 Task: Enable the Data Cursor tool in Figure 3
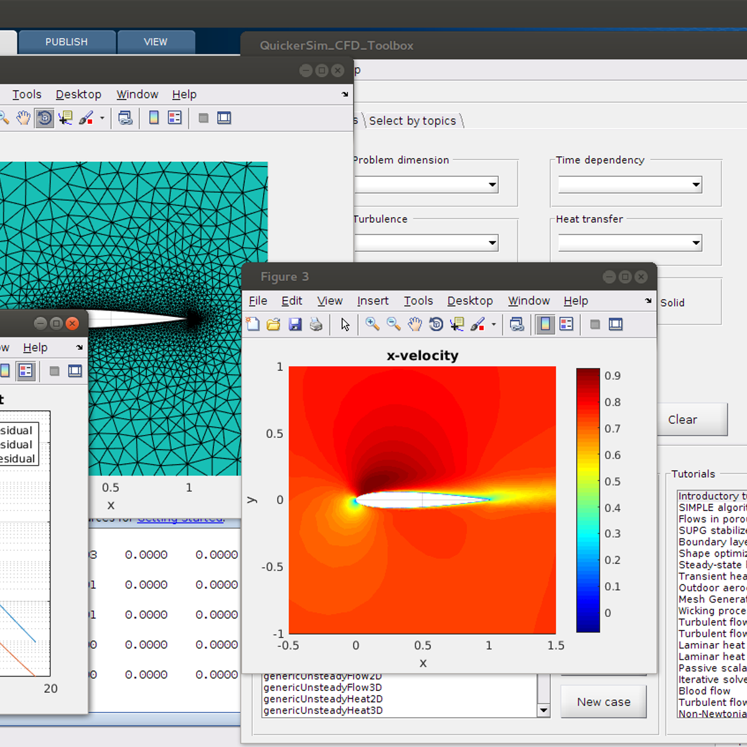point(458,324)
